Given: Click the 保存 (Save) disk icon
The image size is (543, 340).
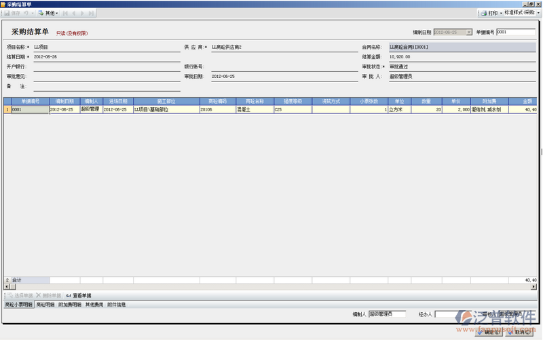Looking at the screenshot, I should (7, 13).
